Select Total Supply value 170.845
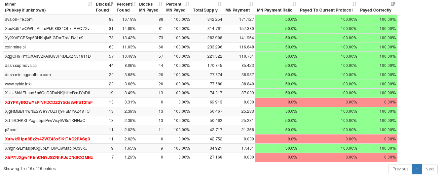The height and width of the screenshot is (177, 441). (x=215, y=66)
